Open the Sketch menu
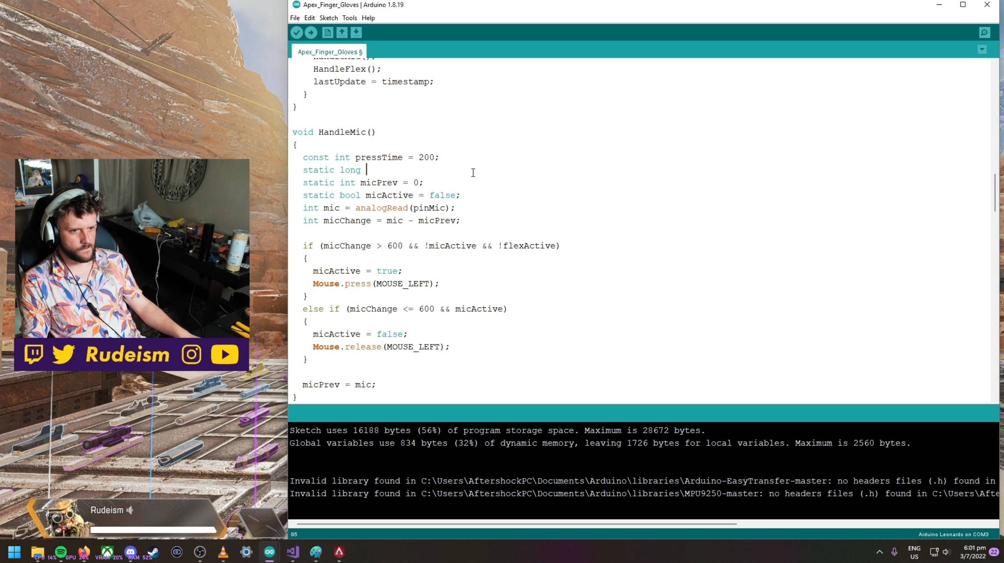Image resolution: width=1004 pixels, height=563 pixels. 328,18
